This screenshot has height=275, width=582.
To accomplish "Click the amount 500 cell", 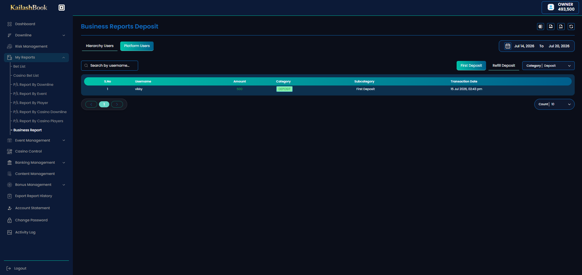I will [240, 89].
